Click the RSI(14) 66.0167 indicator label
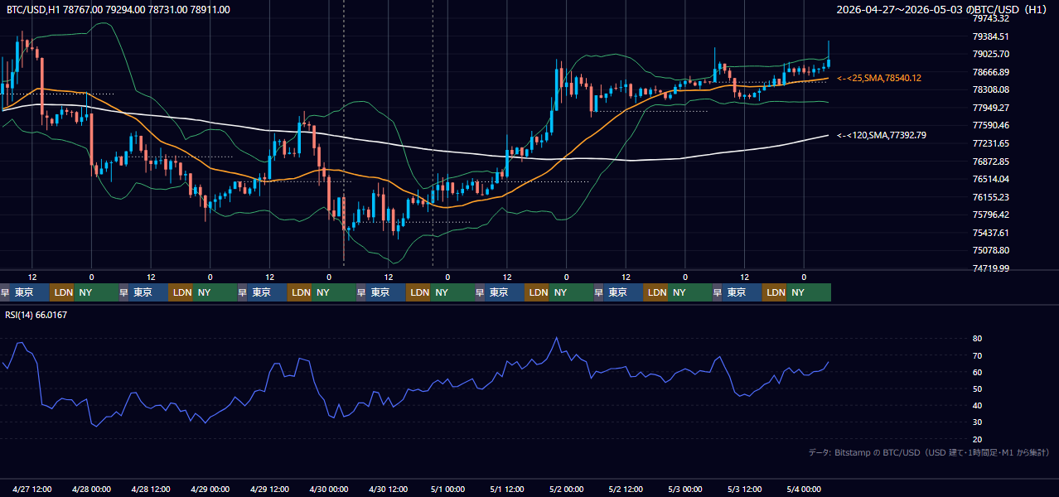This screenshot has height=497, width=1059. 36,315
